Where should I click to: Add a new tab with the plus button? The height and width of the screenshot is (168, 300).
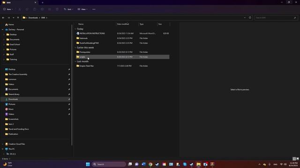click(x=43, y=2)
